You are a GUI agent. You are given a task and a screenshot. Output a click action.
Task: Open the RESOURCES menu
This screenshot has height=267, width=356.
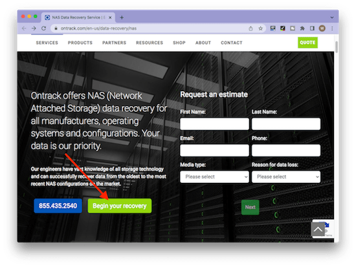click(x=150, y=43)
